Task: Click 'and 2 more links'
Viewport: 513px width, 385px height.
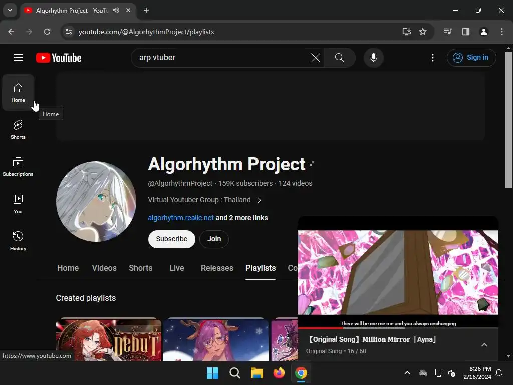Action: coord(241,218)
